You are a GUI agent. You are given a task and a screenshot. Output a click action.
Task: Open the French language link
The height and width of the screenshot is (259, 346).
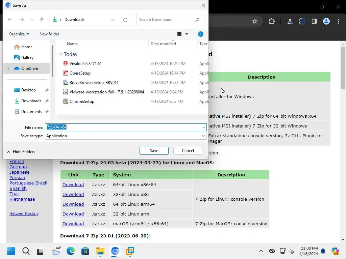click(17, 162)
